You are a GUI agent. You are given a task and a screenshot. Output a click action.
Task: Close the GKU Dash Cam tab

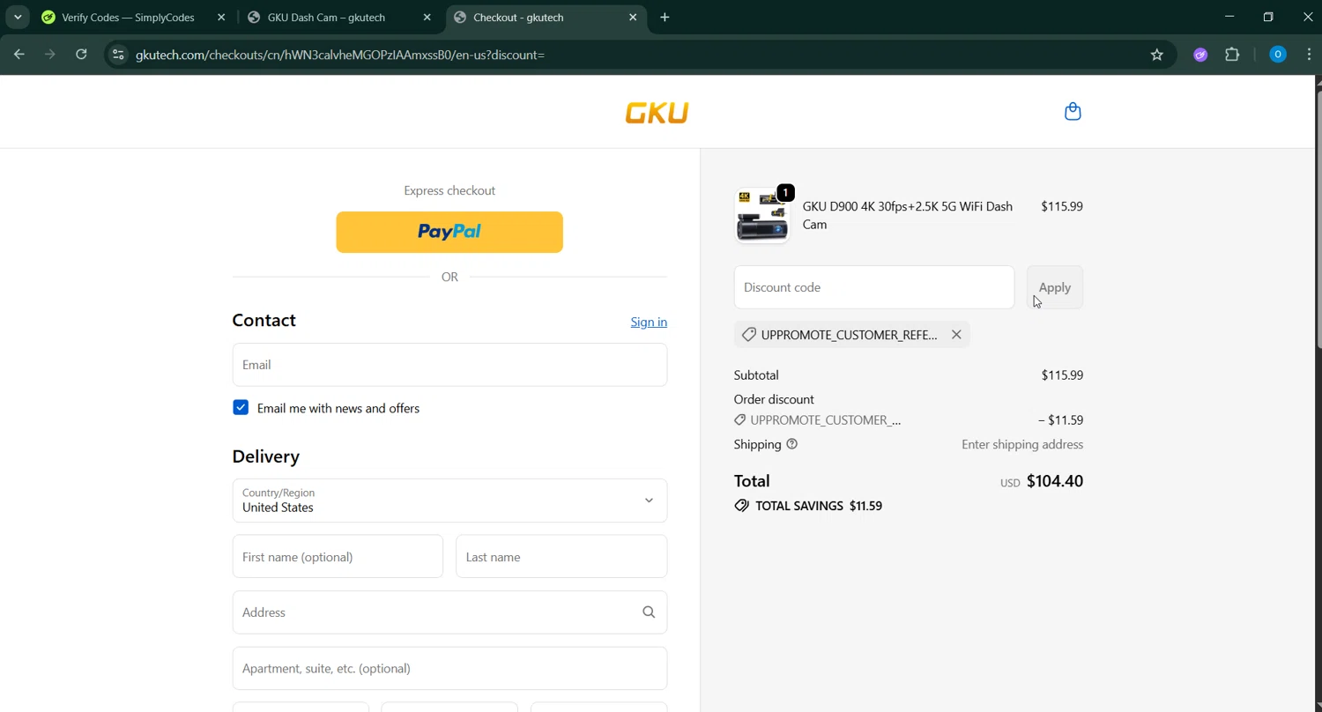pos(427,17)
